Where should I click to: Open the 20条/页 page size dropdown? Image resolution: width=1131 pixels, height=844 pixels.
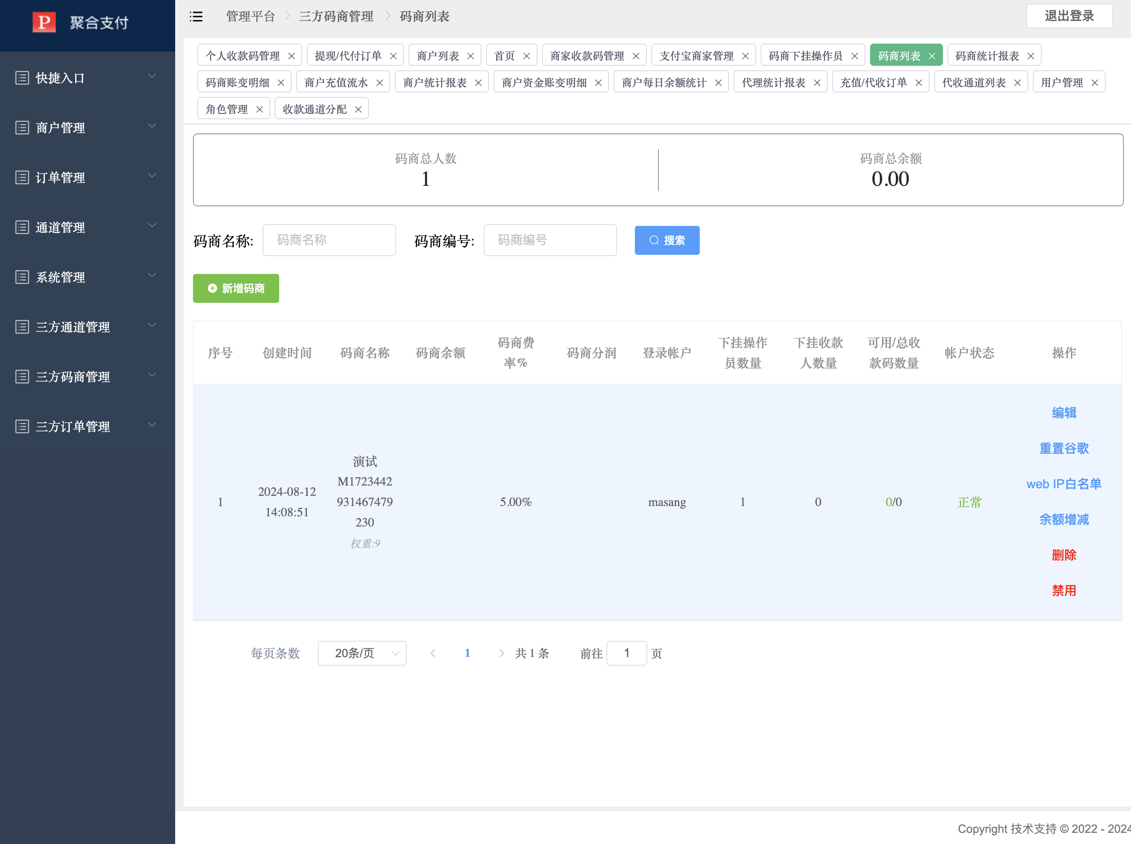tap(362, 653)
